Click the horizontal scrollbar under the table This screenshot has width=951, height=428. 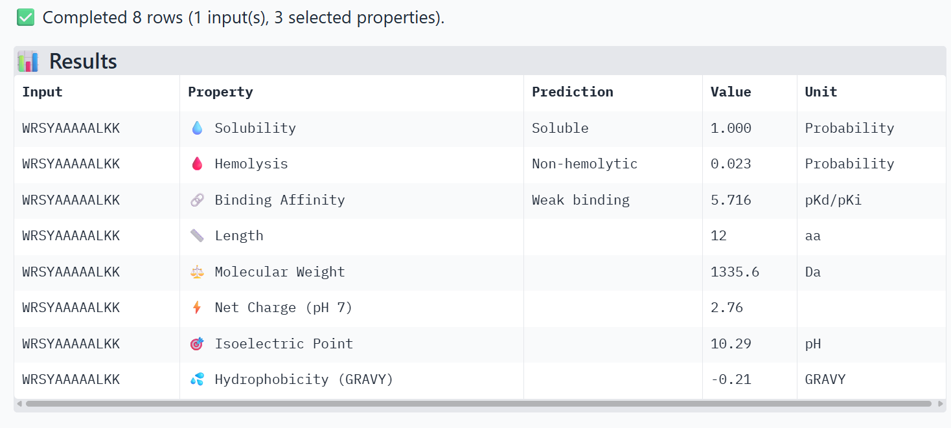[x=479, y=404]
